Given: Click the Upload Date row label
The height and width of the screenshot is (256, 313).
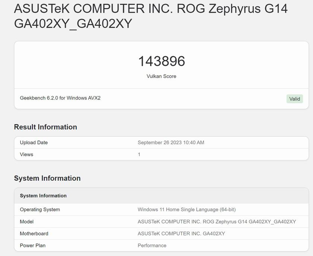Looking at the screenshot, I should 34,142.
